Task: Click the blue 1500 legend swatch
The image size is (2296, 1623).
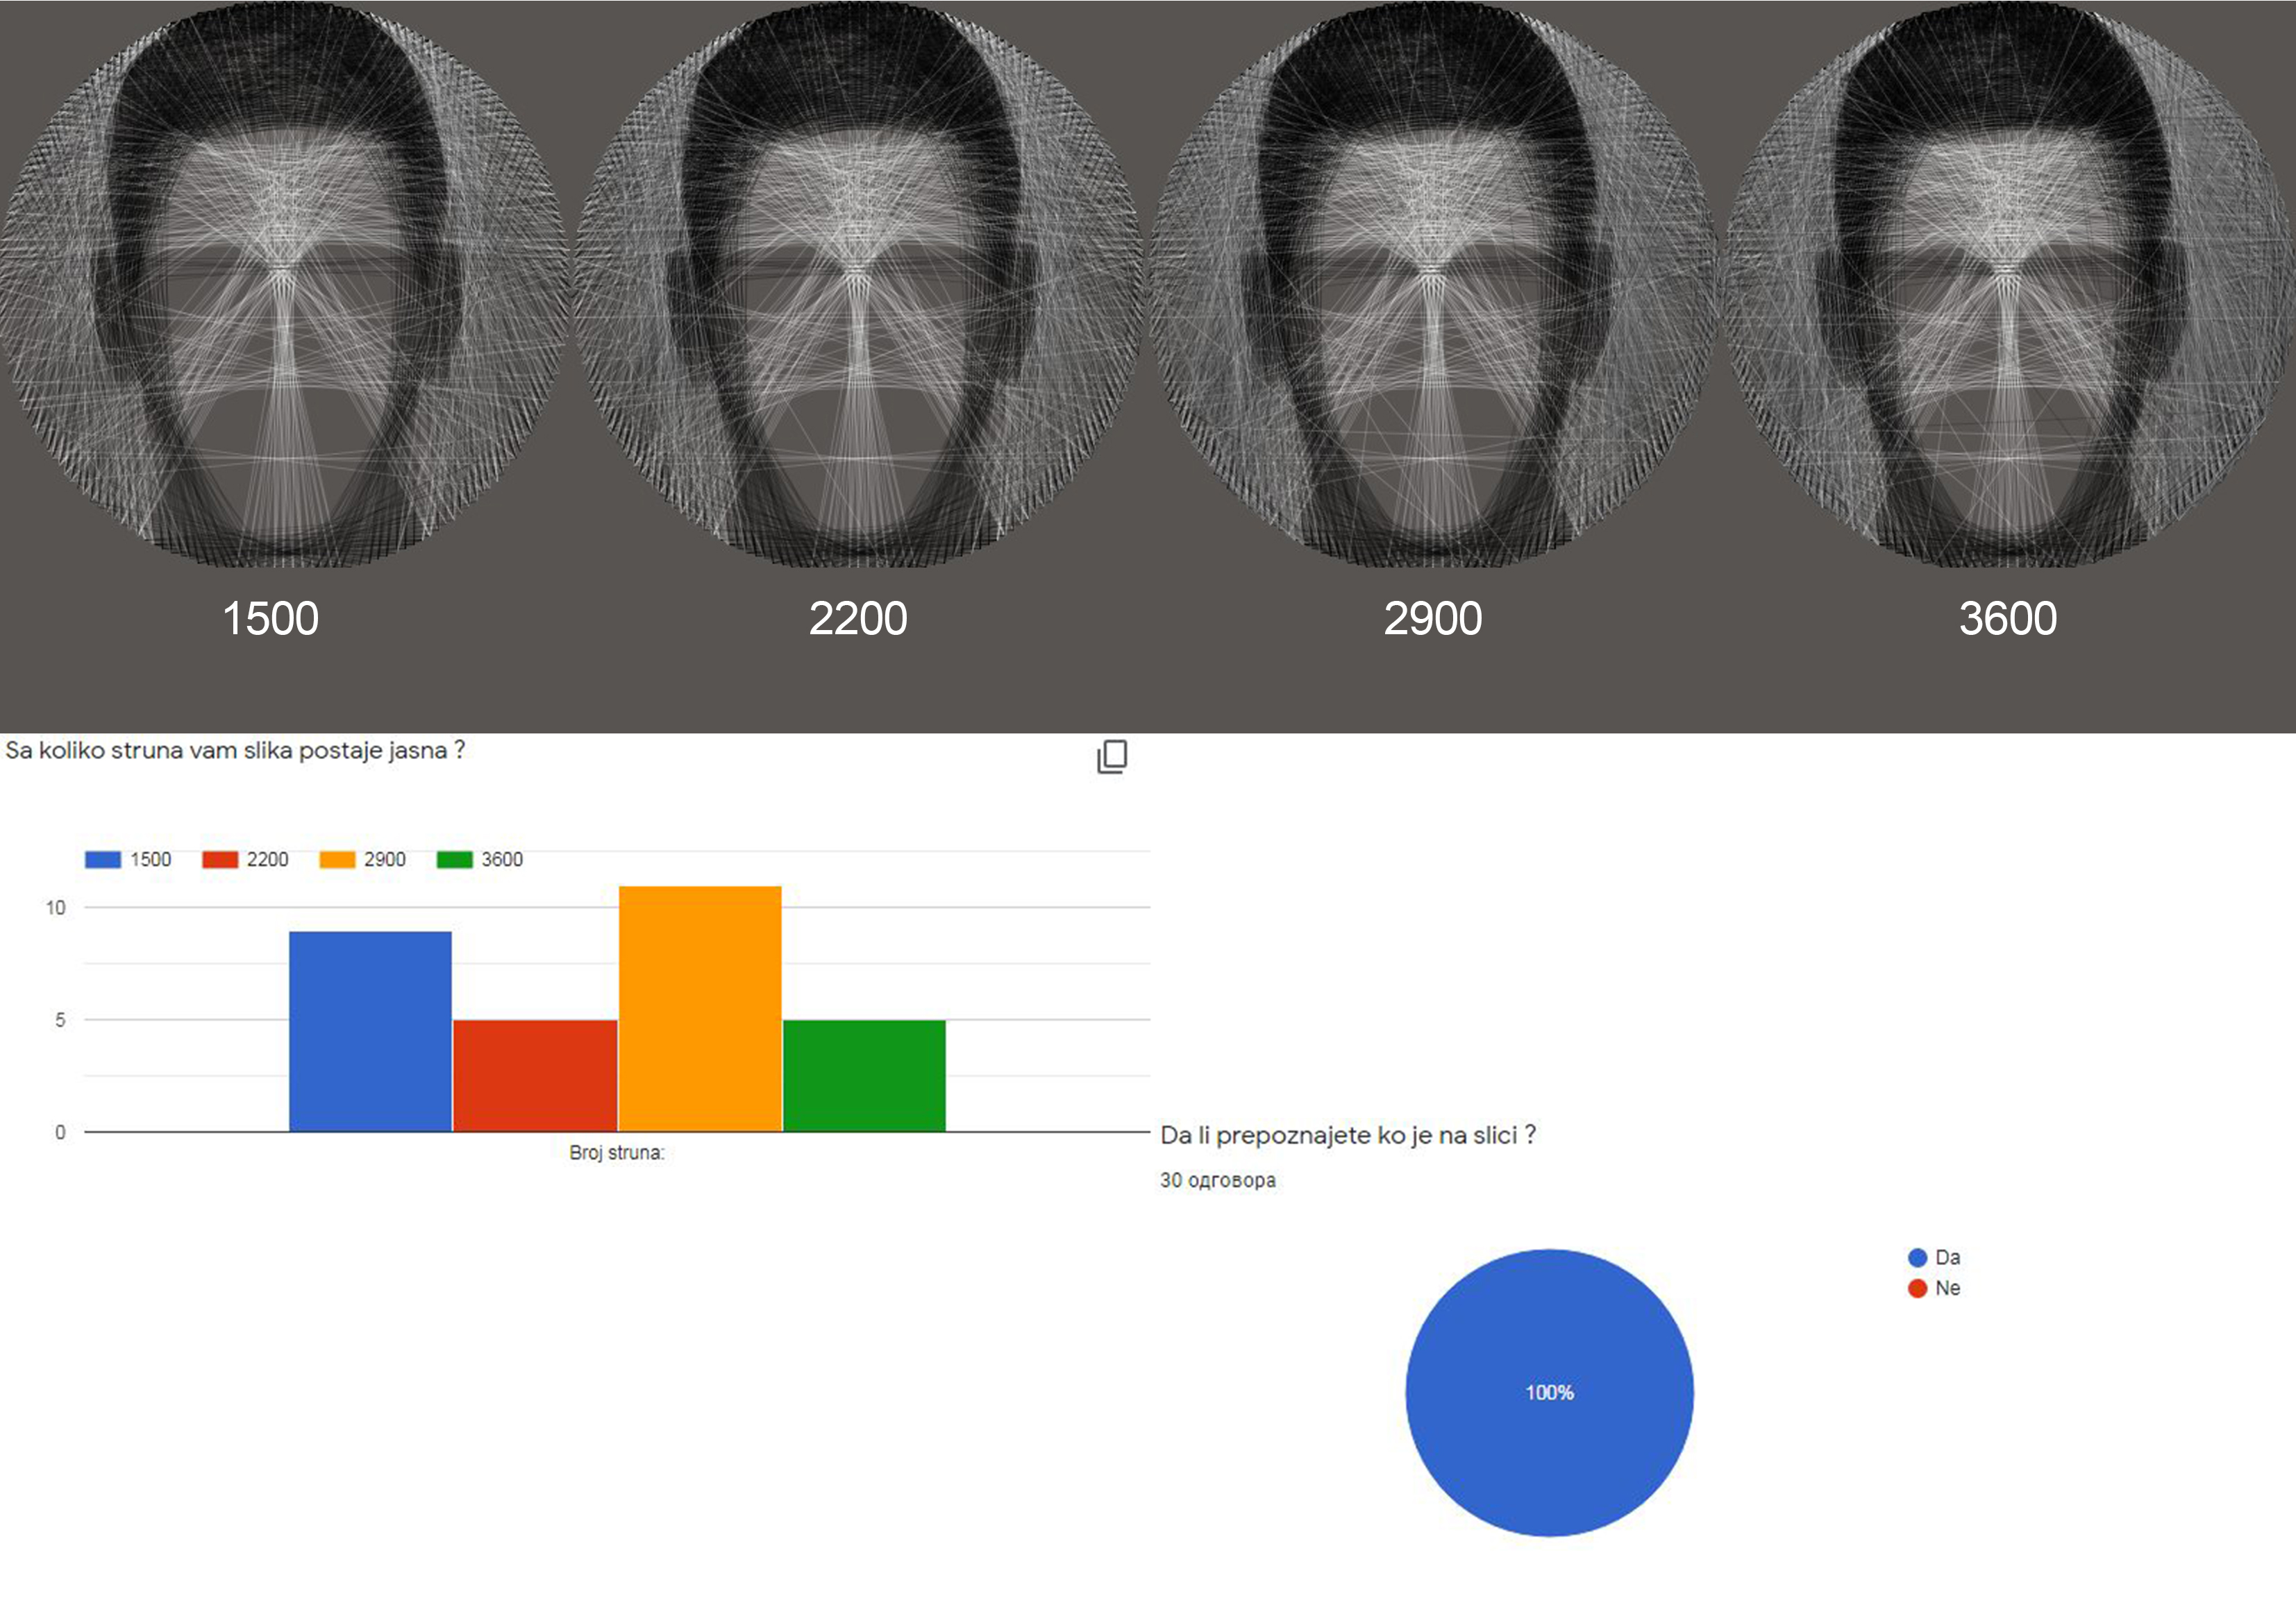Action: coord(103,860)
